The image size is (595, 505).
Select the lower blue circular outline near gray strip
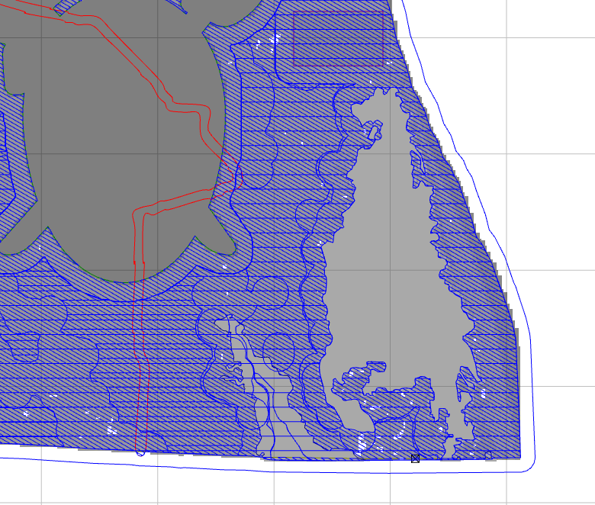tap(278, 349)
